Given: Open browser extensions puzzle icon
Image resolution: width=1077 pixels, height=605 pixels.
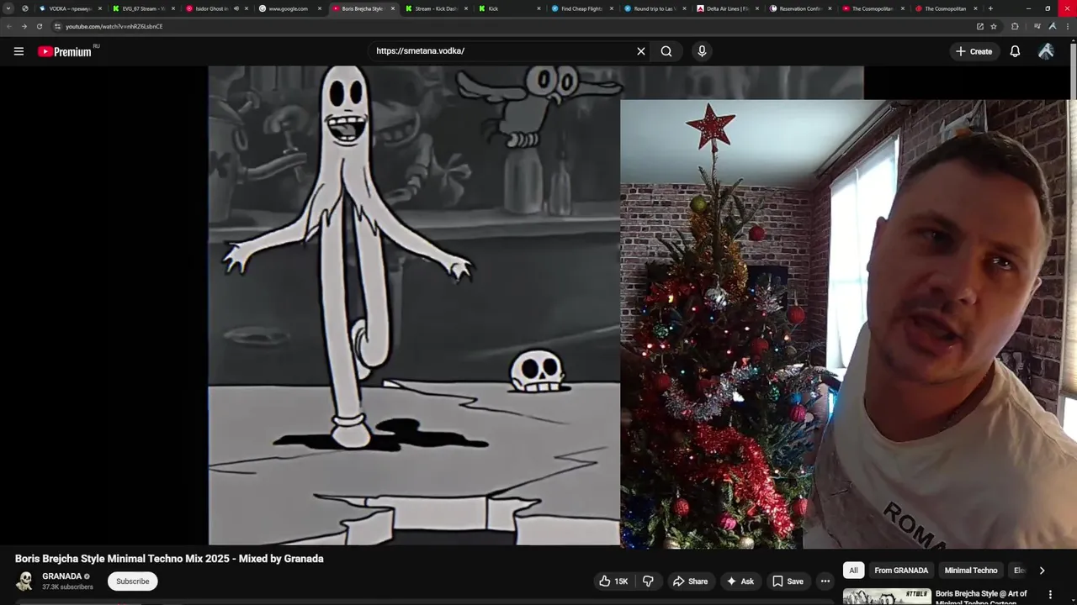Looking at the screenshot, I should coord(1015,26).
